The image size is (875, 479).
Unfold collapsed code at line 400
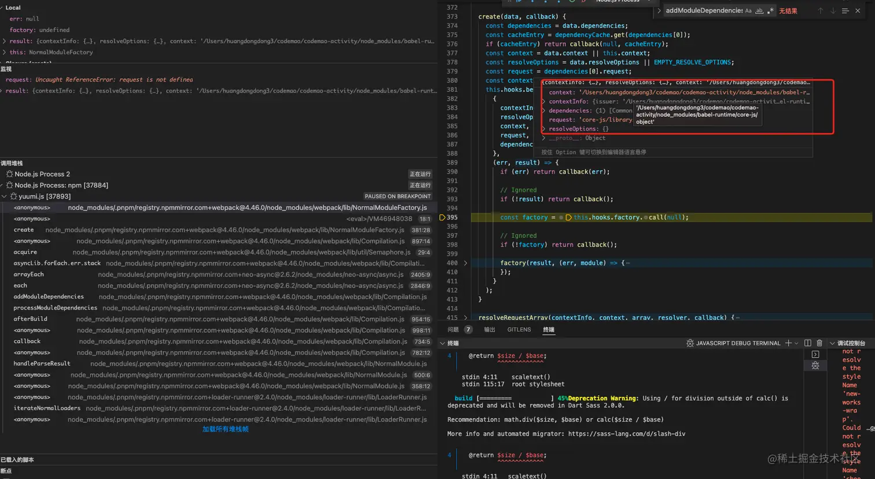(465, 263)
